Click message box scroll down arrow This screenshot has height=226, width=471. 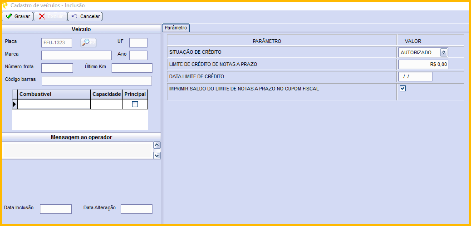point(157,155)
